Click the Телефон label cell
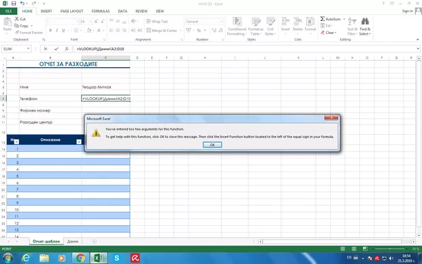 pos(50,99)
